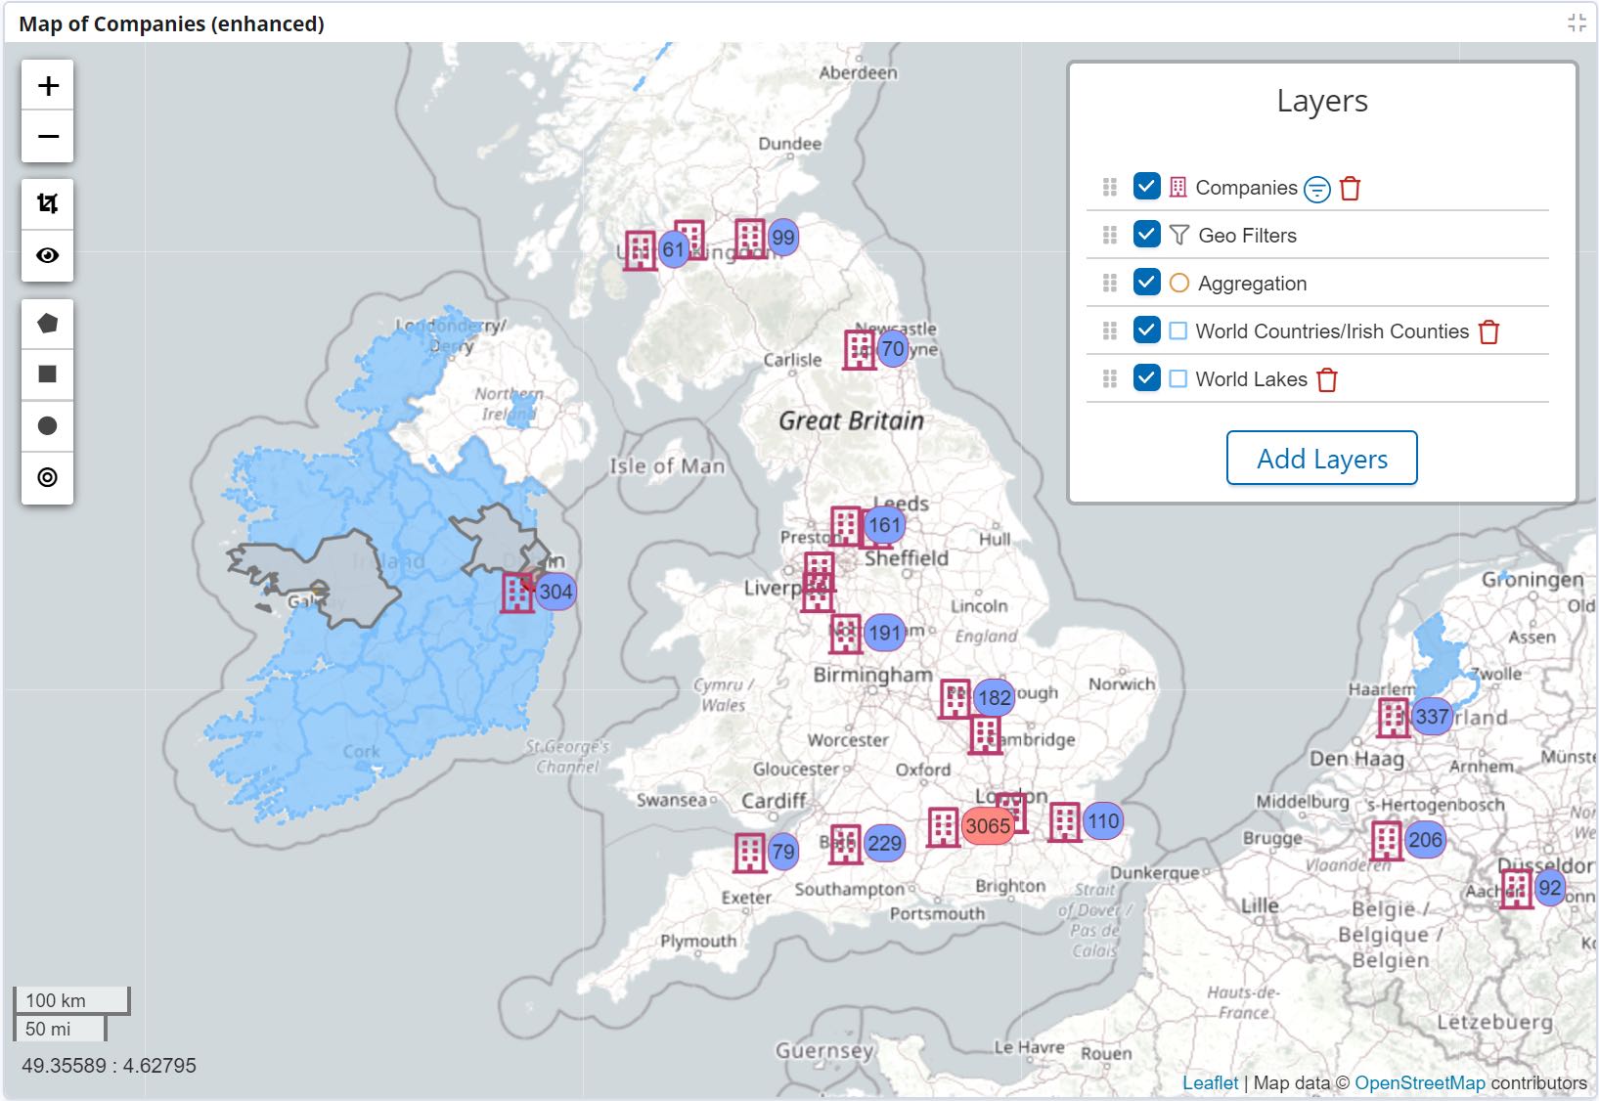Click the Aggregation layer label
This screenshot has height=1101, width=1599.
1252,284
